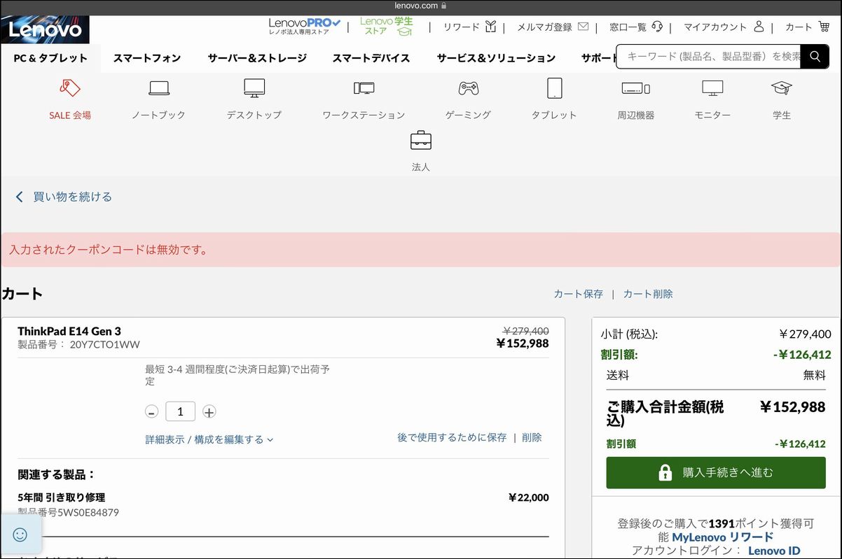Expand 詳細表示 / 構成を編集する

pyautogui.click(x=209, y=439)
